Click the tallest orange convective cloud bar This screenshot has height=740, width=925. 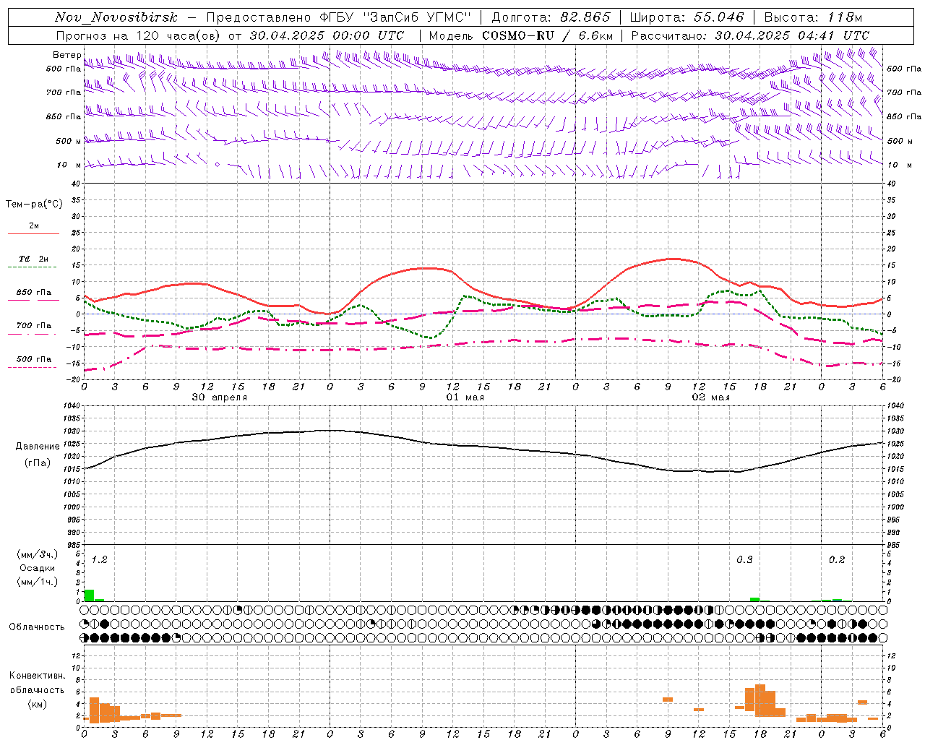point(760,700)
